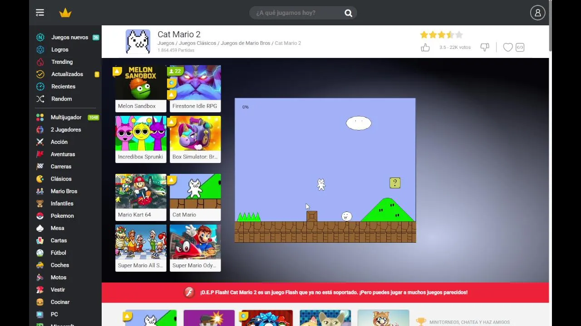This screenshot has height=326, width=581.
Task: Click the Actualizados check icon
Action: 40,74
